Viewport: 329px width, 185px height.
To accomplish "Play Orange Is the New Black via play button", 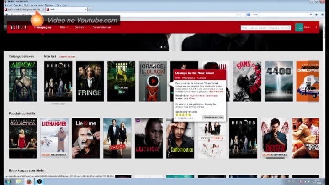I will (x=153, y=81).
